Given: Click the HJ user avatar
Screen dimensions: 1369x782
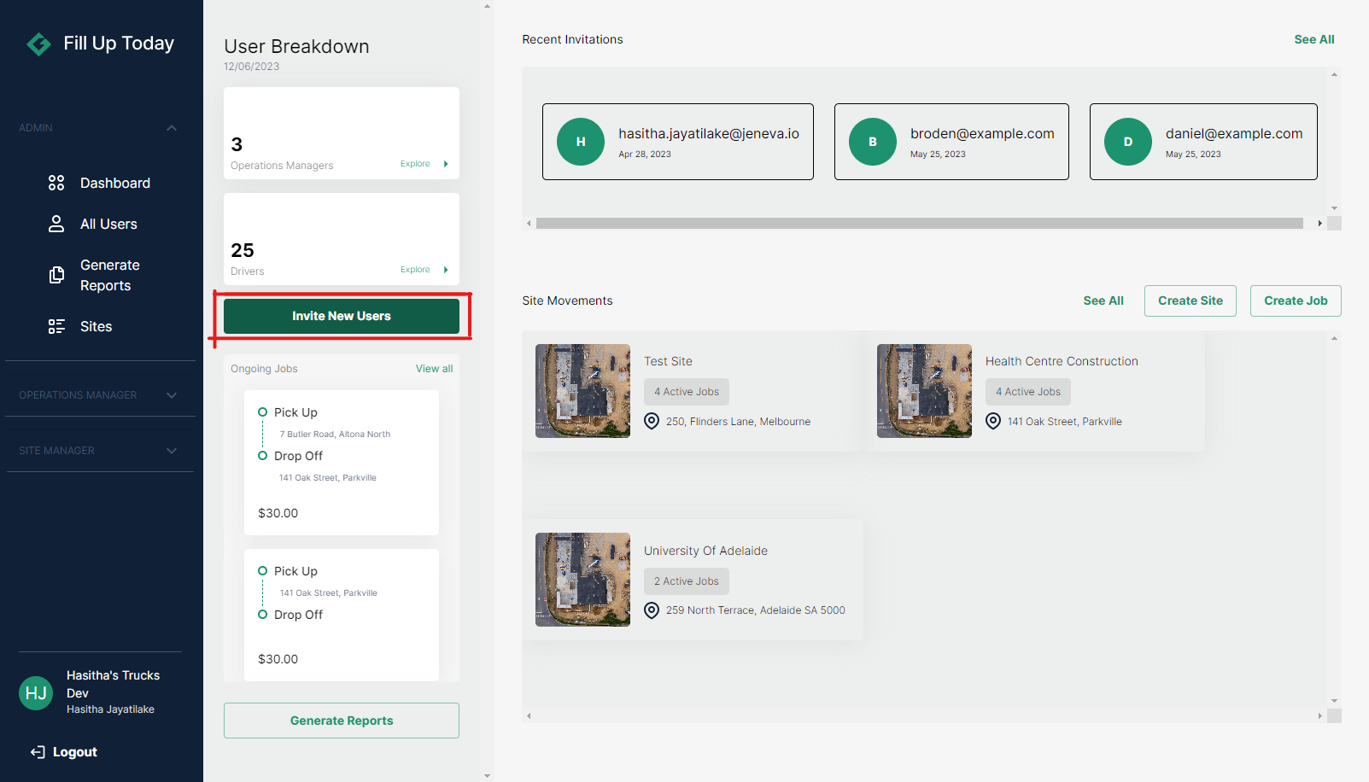Looking at the screenshot, I should pos(36,693).
